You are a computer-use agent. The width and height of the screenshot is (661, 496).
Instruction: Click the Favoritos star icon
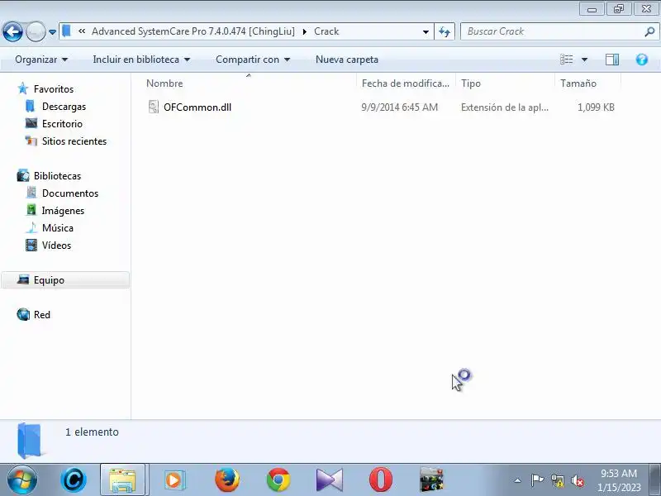[23, 88]
